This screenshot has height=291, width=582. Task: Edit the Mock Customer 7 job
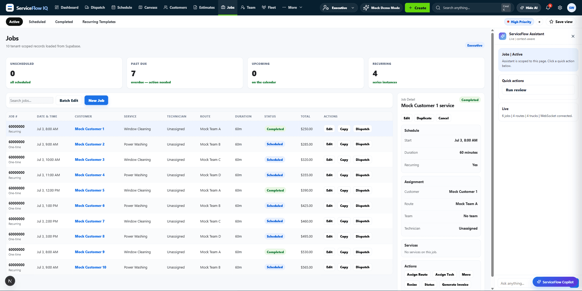click(329, 221)
